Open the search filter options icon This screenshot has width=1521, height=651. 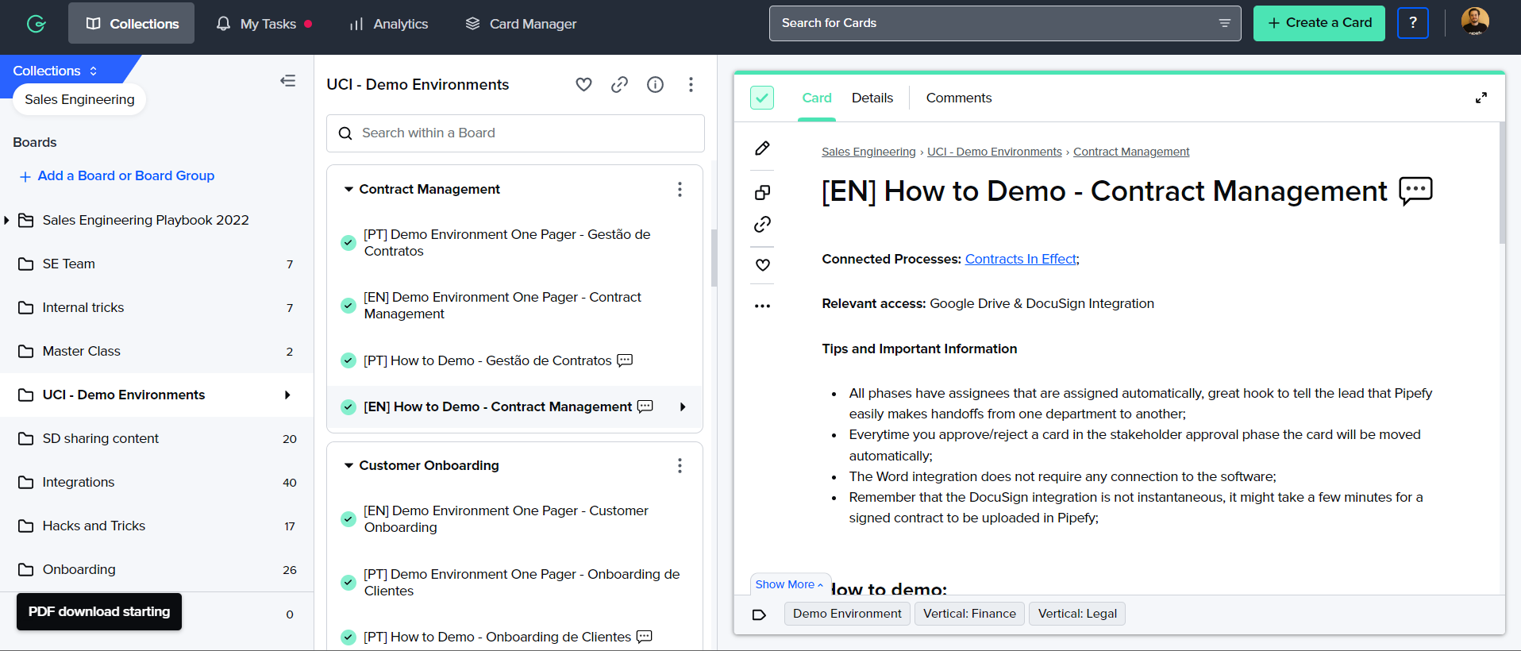(x=1224, y=23)
